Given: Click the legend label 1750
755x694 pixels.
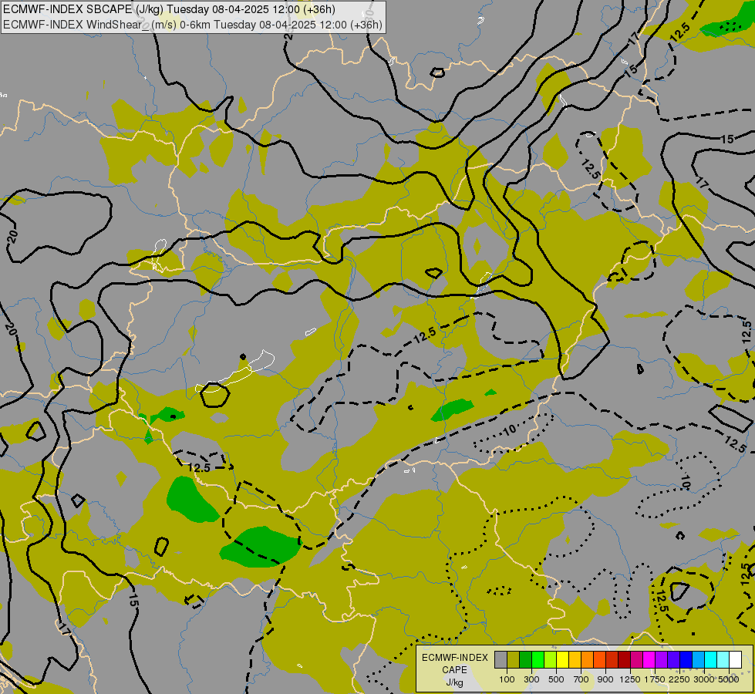Looking at the screenshot, I should [x=655, y=679].
